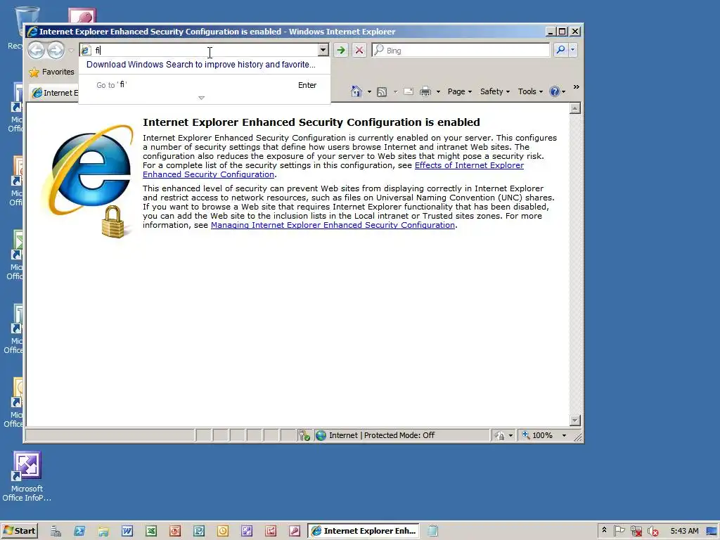The width and height of the screenshot is (720, 540).
Task: Click the Help question mark icon
Action: click(x=555, y=91)
